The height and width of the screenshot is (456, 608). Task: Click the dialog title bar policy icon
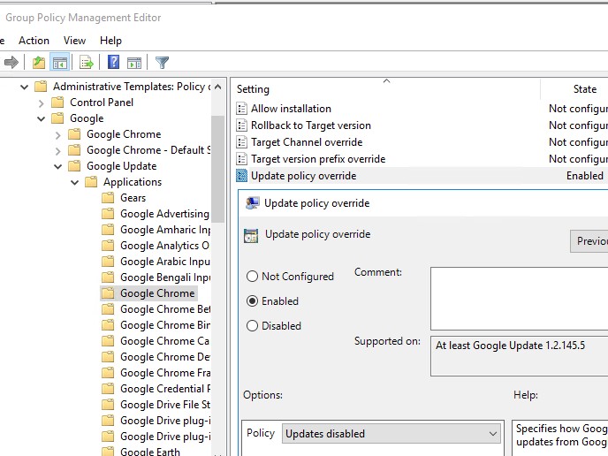coord(253,202)
